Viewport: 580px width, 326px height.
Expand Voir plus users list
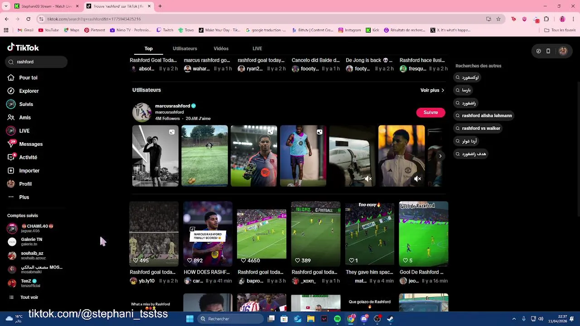tap(432, 90)
